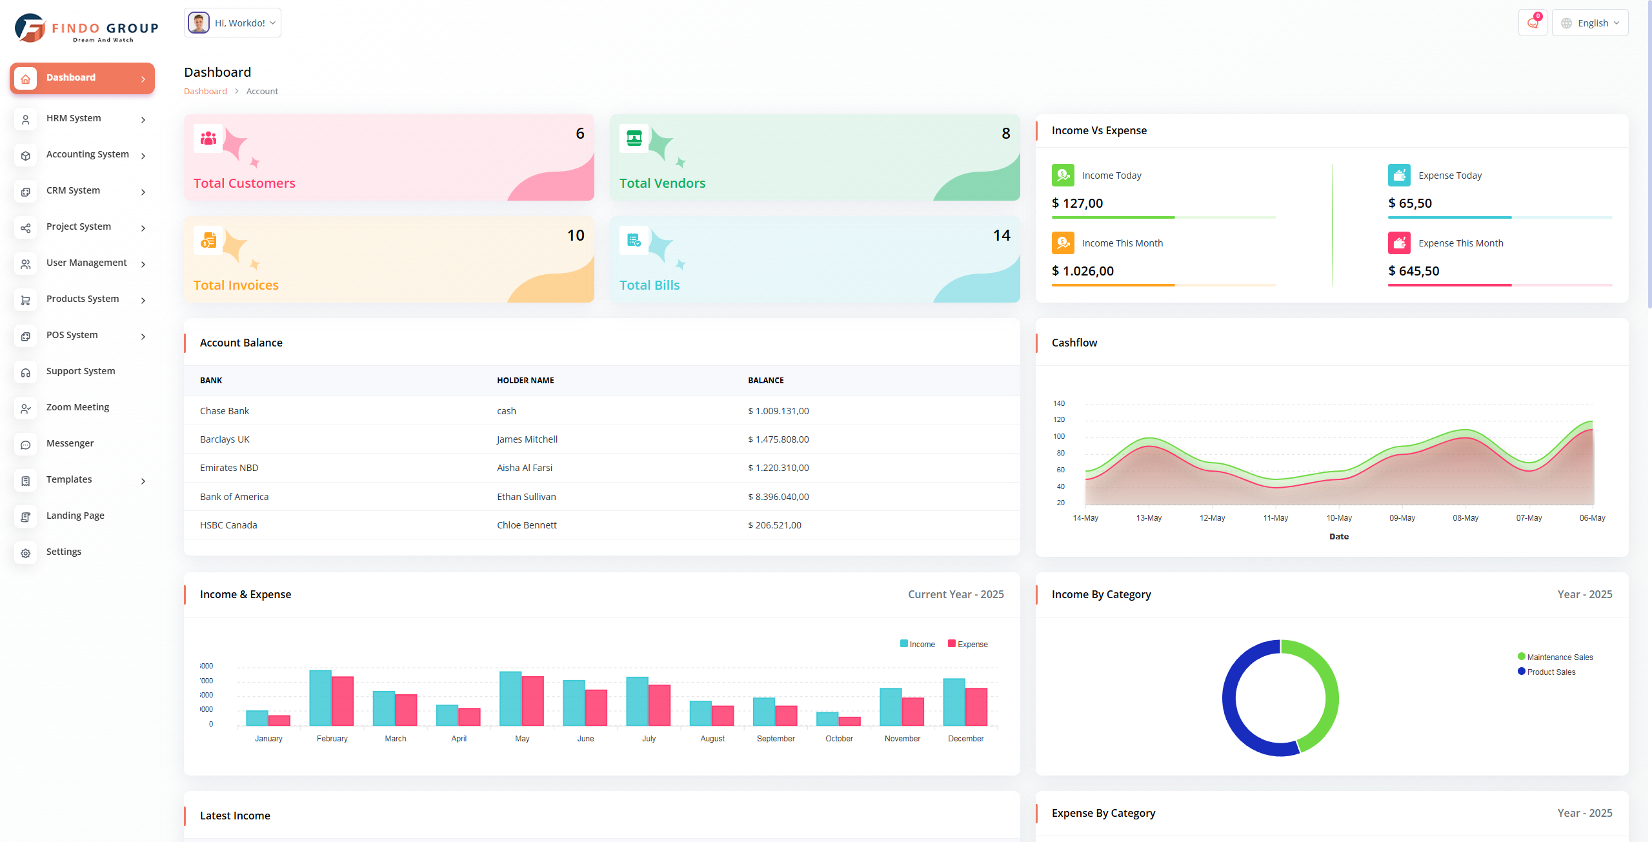Open Messenger from the sidebar
This screenshot has width=1652, height=842.
click(70, 443)
